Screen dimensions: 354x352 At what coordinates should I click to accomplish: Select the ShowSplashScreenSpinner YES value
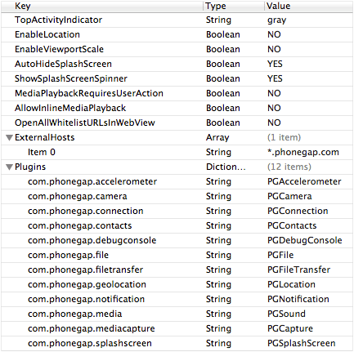[275, 78]
